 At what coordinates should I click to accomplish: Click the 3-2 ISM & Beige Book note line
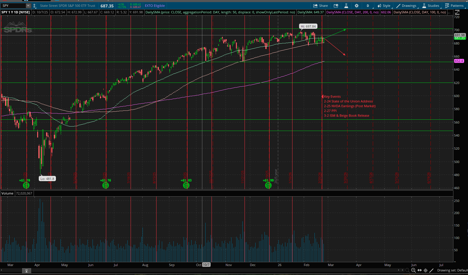(347, 116)
